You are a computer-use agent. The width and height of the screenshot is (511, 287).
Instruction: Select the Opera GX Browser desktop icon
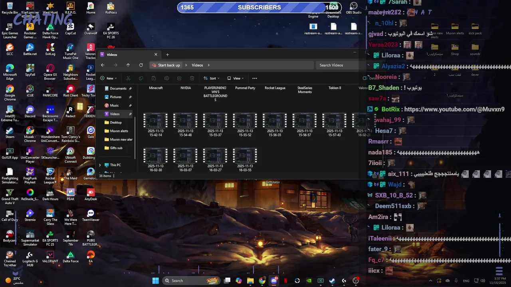(50, 72)
